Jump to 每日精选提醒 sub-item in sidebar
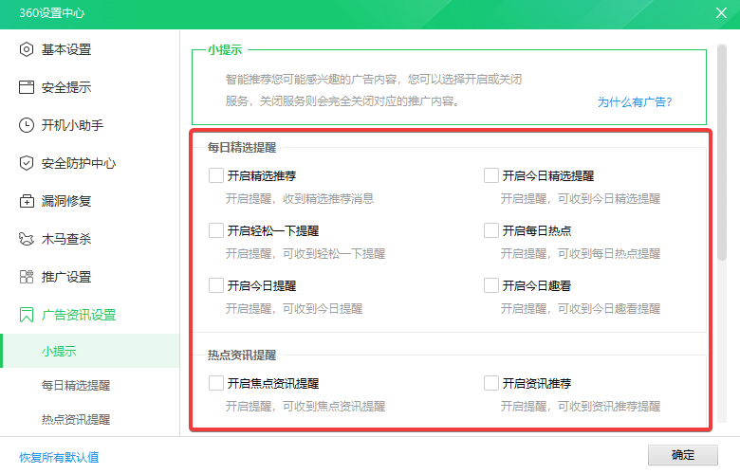This screenshot has height=474, width=740. pyautogui.click(x=76, y=385)
